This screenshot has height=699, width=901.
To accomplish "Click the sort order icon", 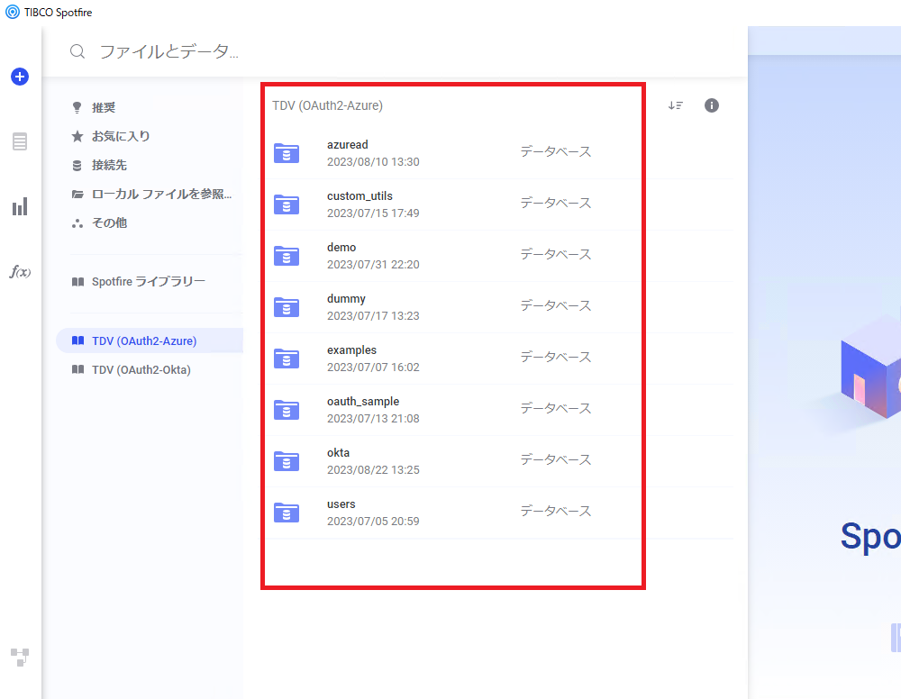I will (x=675, y=105).
